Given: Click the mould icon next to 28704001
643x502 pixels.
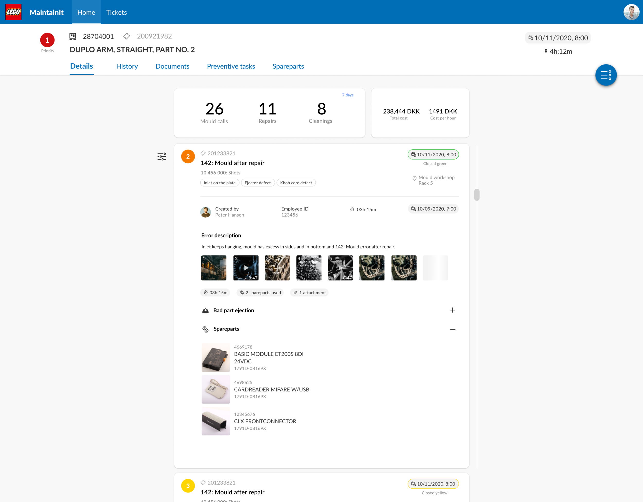Looking at the screenshot, I should (x=73, y=36).
